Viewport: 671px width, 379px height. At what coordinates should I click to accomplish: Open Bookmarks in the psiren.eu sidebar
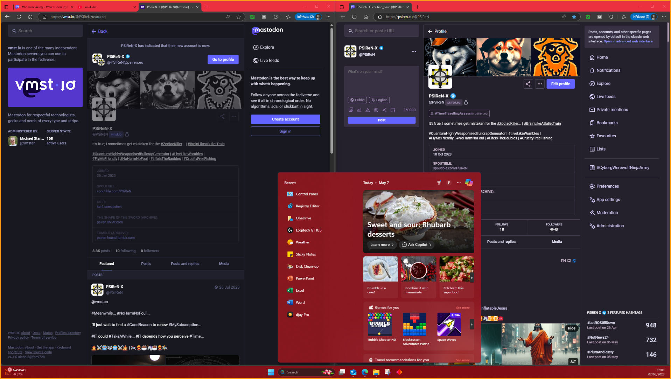coord(603,123)
